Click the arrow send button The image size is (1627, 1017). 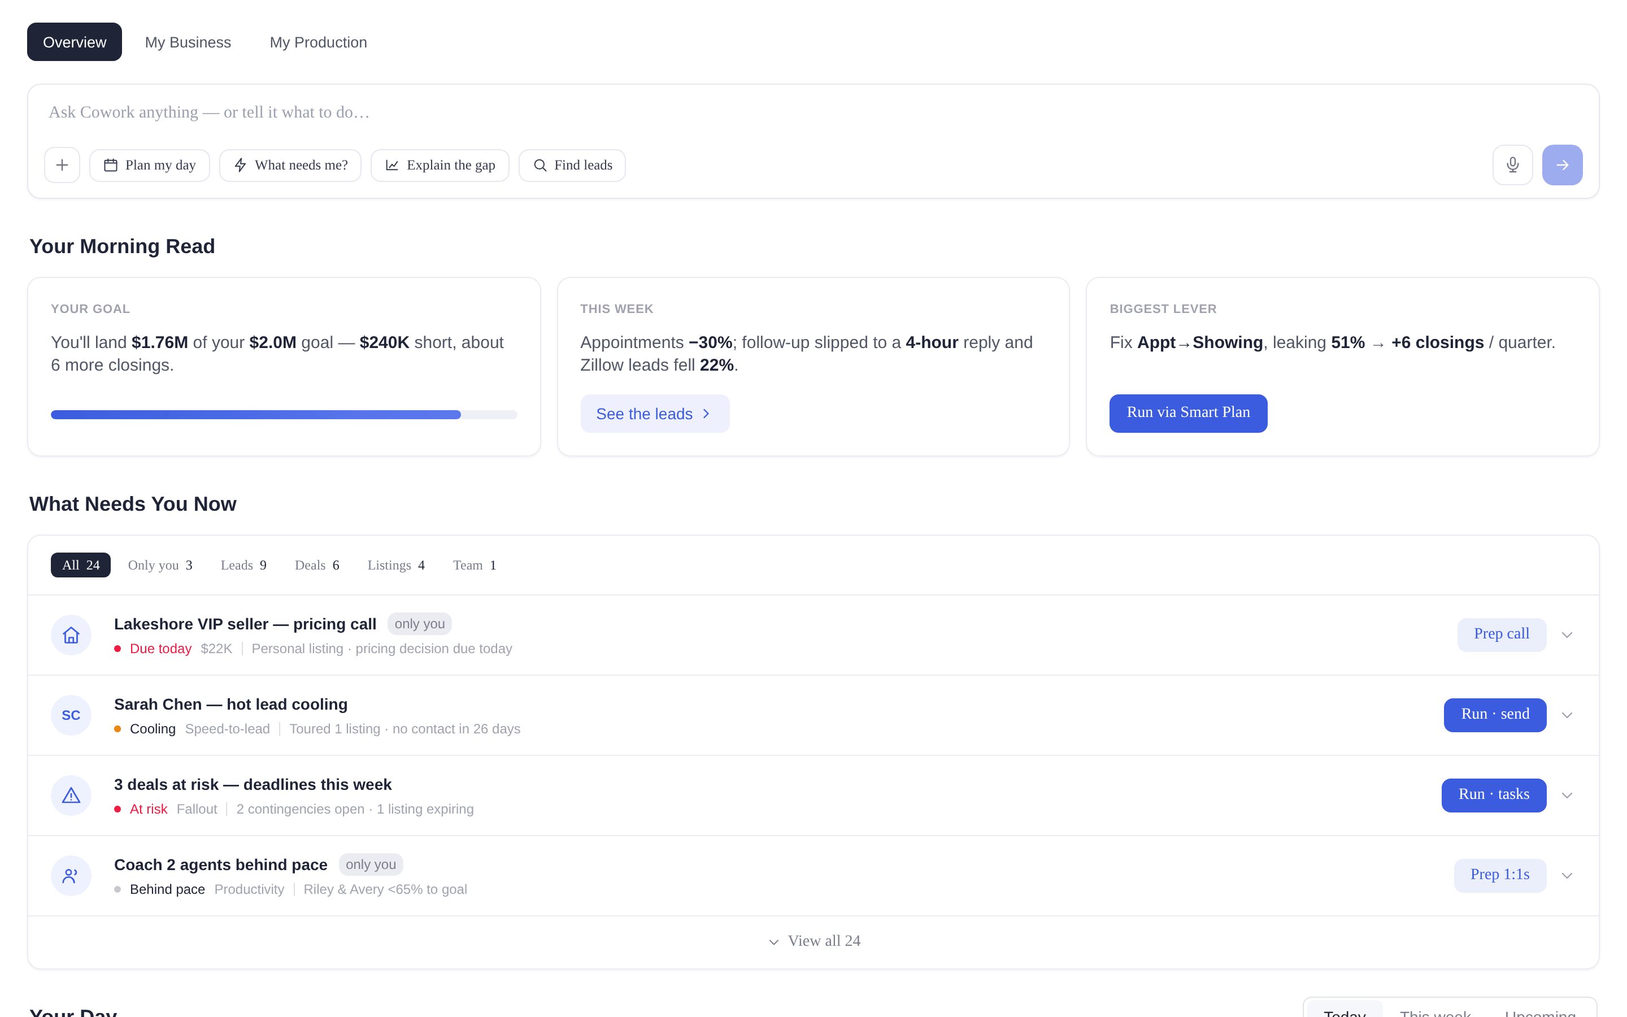[x=1562, y=165]
